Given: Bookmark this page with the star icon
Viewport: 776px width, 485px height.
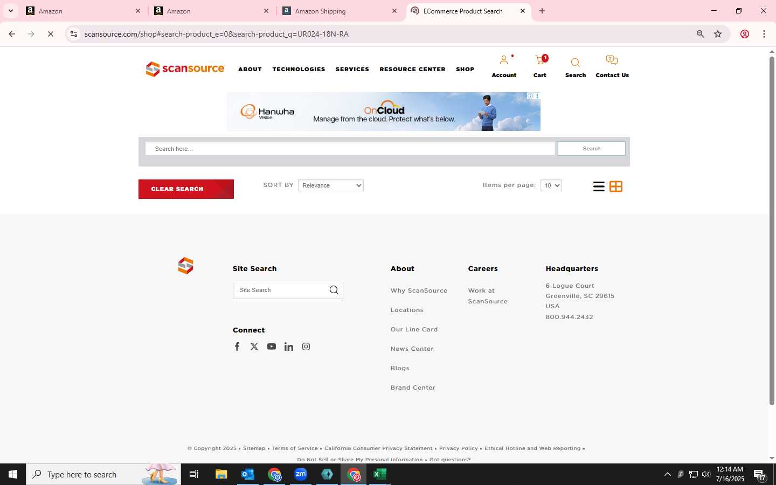Looking at the screenshot, I should [718, 34].
